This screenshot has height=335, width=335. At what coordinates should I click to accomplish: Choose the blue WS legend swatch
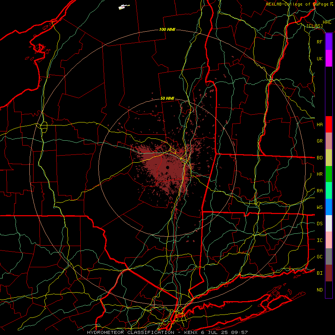[329, 207]
